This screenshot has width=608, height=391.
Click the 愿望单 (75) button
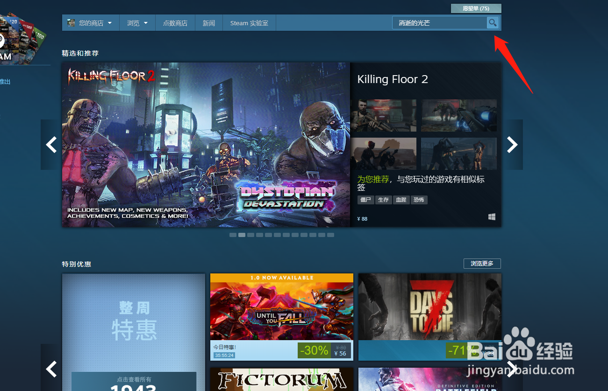[476, 8]
